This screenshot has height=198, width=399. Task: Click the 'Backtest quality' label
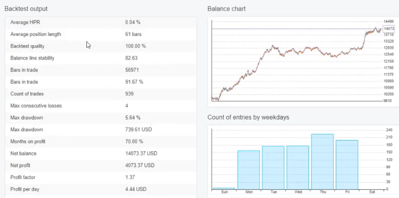[27, 46]
